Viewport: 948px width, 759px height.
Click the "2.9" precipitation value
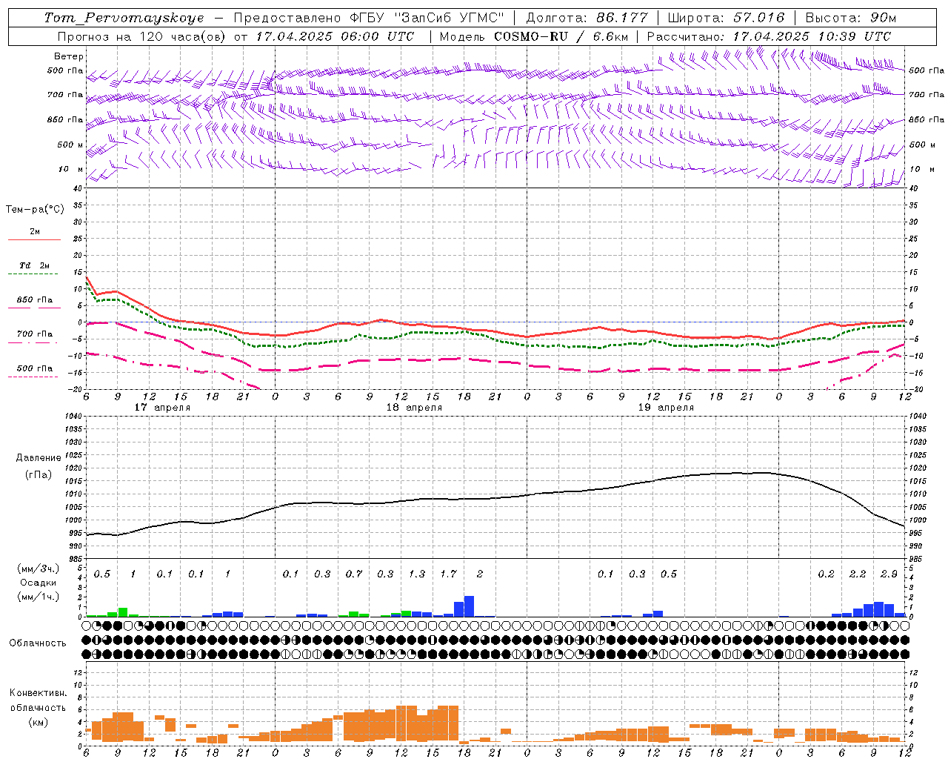coord(889,574)
